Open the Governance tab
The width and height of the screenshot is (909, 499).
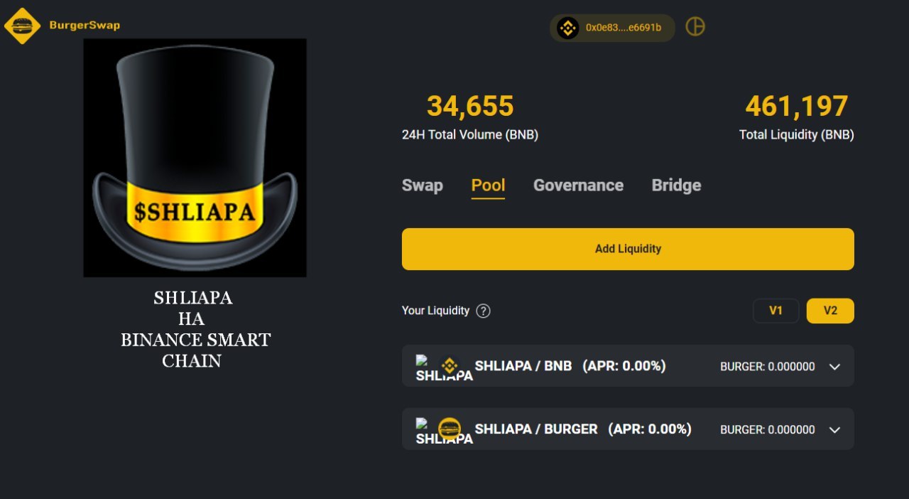[x=578, y=186]
